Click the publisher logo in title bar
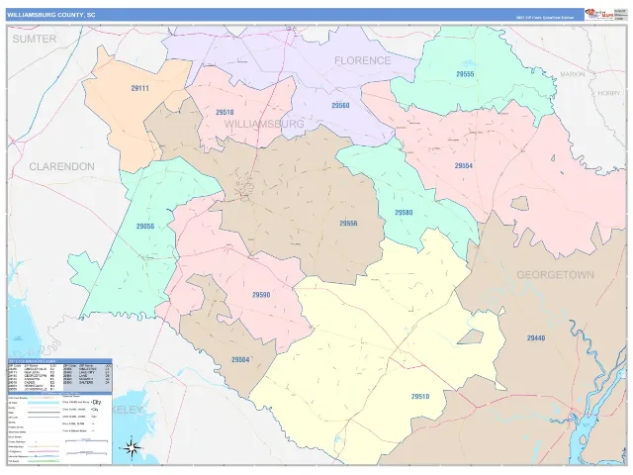This screenshot has width=633, height=475. [599, 14]
